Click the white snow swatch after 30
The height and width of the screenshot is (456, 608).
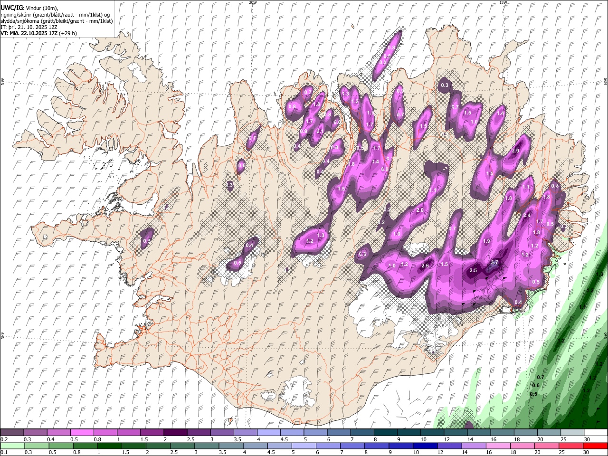[x=596, y=432]
